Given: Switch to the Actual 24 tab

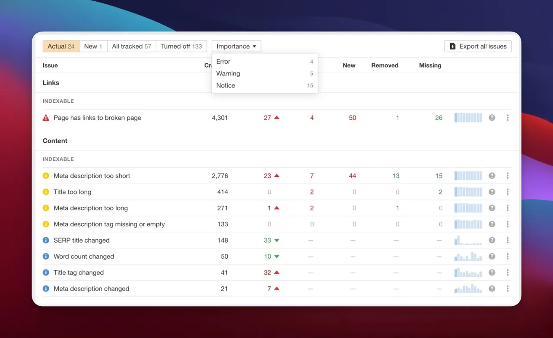Looking at the screenshot, I should [x=61, y=46].
